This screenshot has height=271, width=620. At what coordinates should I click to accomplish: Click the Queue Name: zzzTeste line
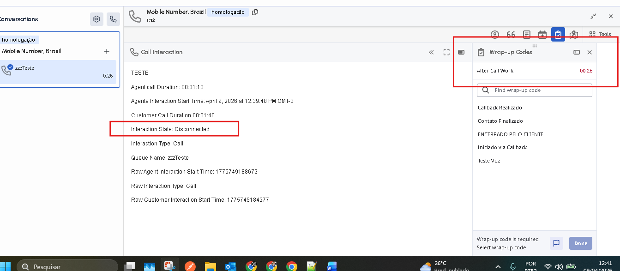(x=160, y=157)
